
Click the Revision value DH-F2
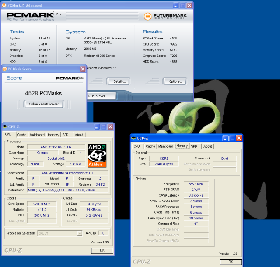pyautogui.click(x=100, y=184)
